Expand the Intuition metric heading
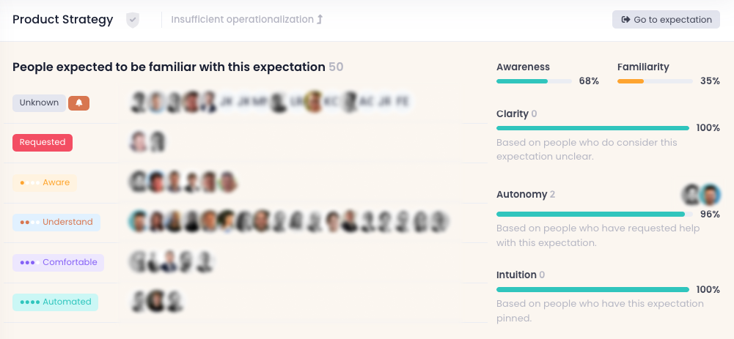The width and height of the screenshot is (734, 339). point(516,275)
